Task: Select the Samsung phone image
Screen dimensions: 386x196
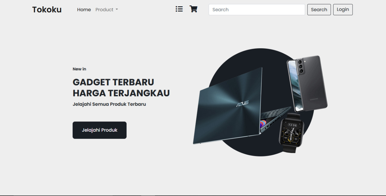Action: 307,83
